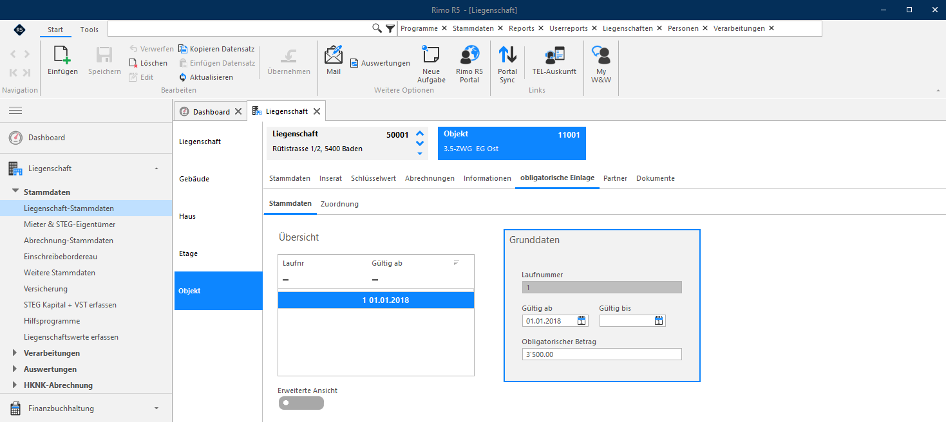The image size is (946, 422).
Task: Collapse the Liegenschaft sidebar section
Action: (156, 169)
